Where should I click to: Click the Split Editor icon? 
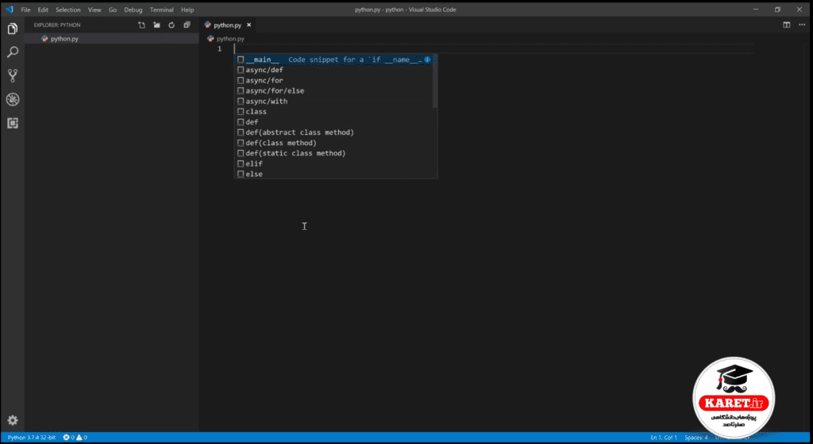(787, 25)
